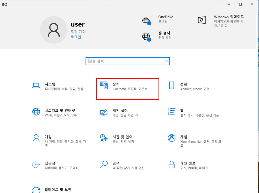Open the 전화 phone icon
259x193 pixels.
coord(172,85)
